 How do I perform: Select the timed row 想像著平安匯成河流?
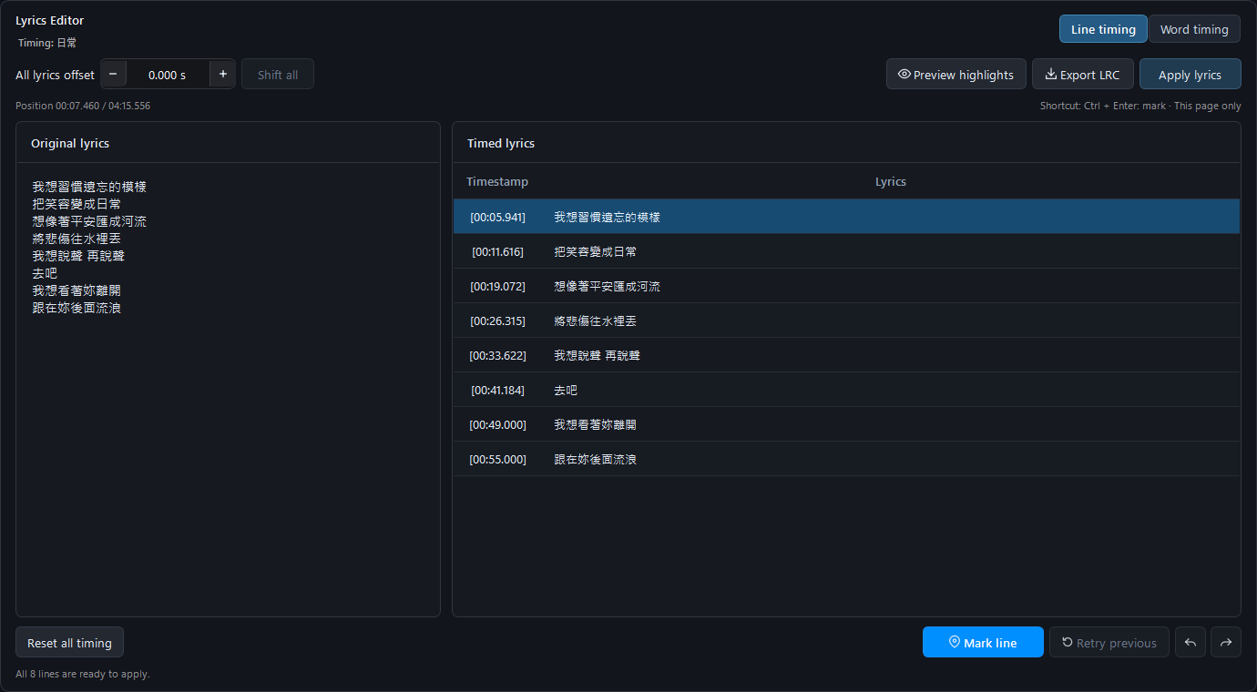(x=846, y=286)
